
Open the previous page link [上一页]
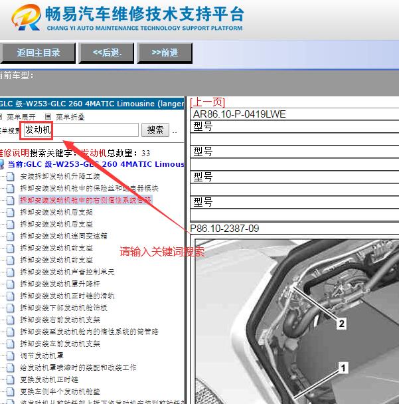[208, 102]
